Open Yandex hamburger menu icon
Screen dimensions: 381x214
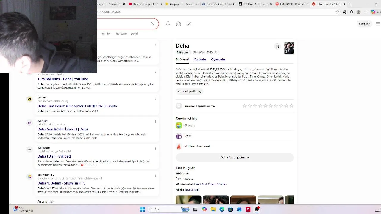pyautogui.click(x=378, y=24)
